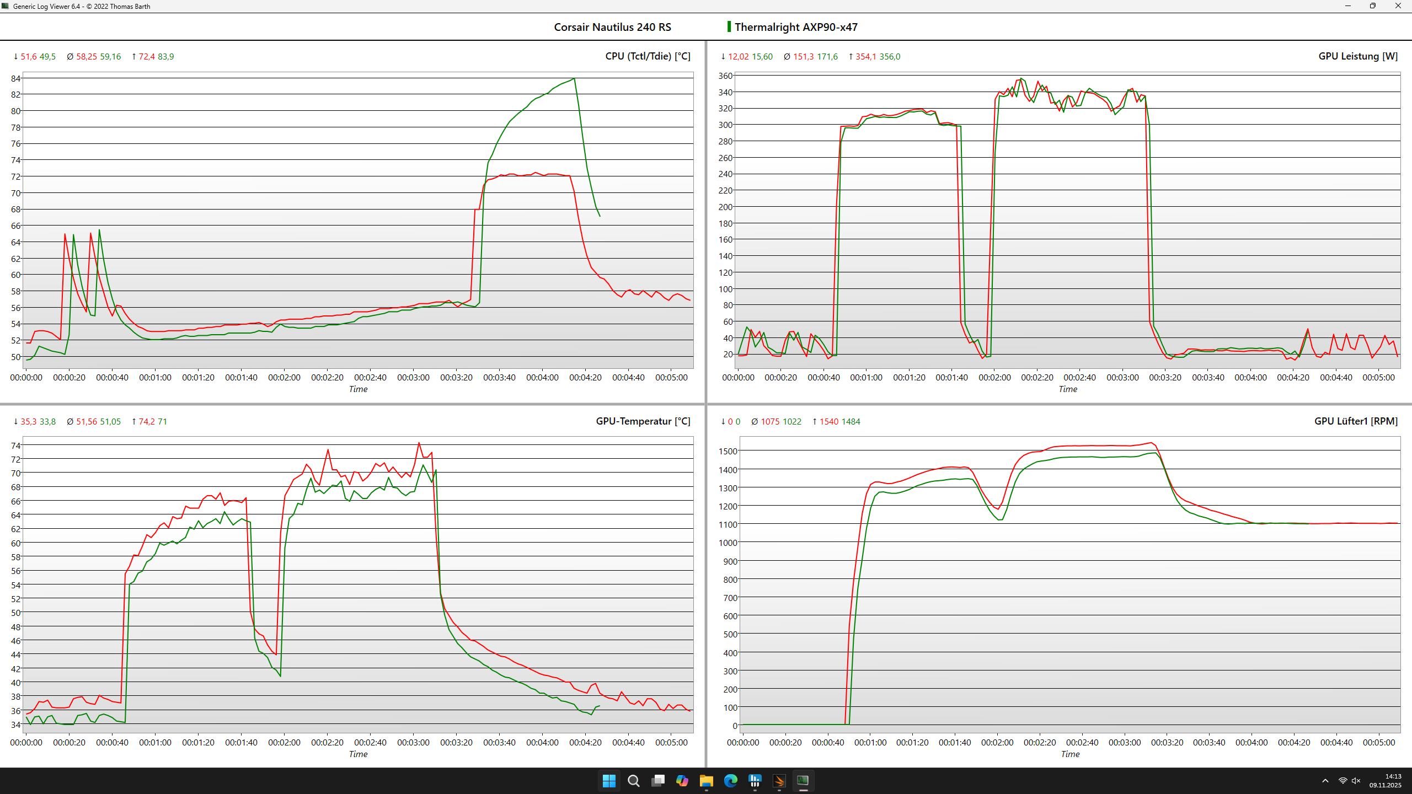Click the GPU-Temperatur chart title
1412x794 pixels.
pyautogui.click(x=643, y=421)
